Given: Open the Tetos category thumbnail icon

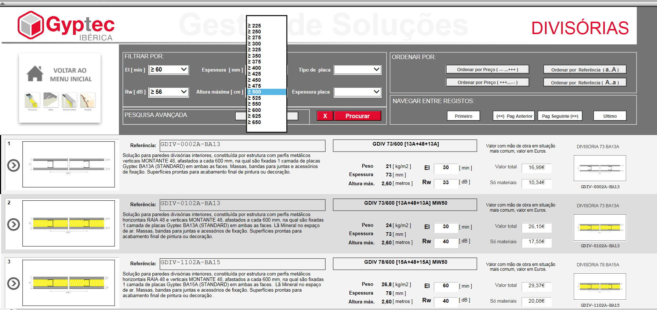Looking at the screenshot, I should pos(51,101).
